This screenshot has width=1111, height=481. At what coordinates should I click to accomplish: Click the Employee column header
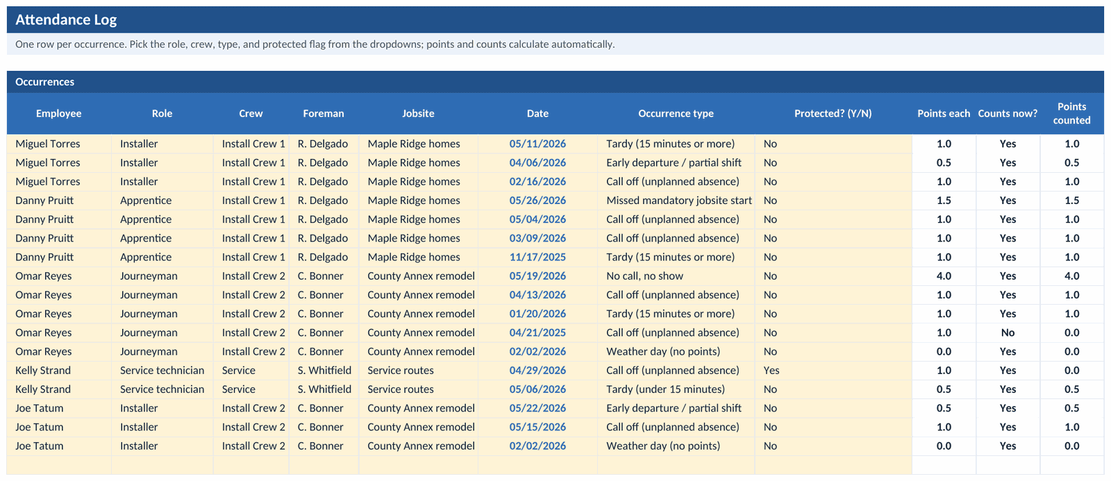coord(59,113)
